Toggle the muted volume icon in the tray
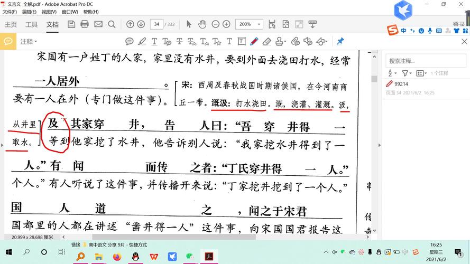 335,252
